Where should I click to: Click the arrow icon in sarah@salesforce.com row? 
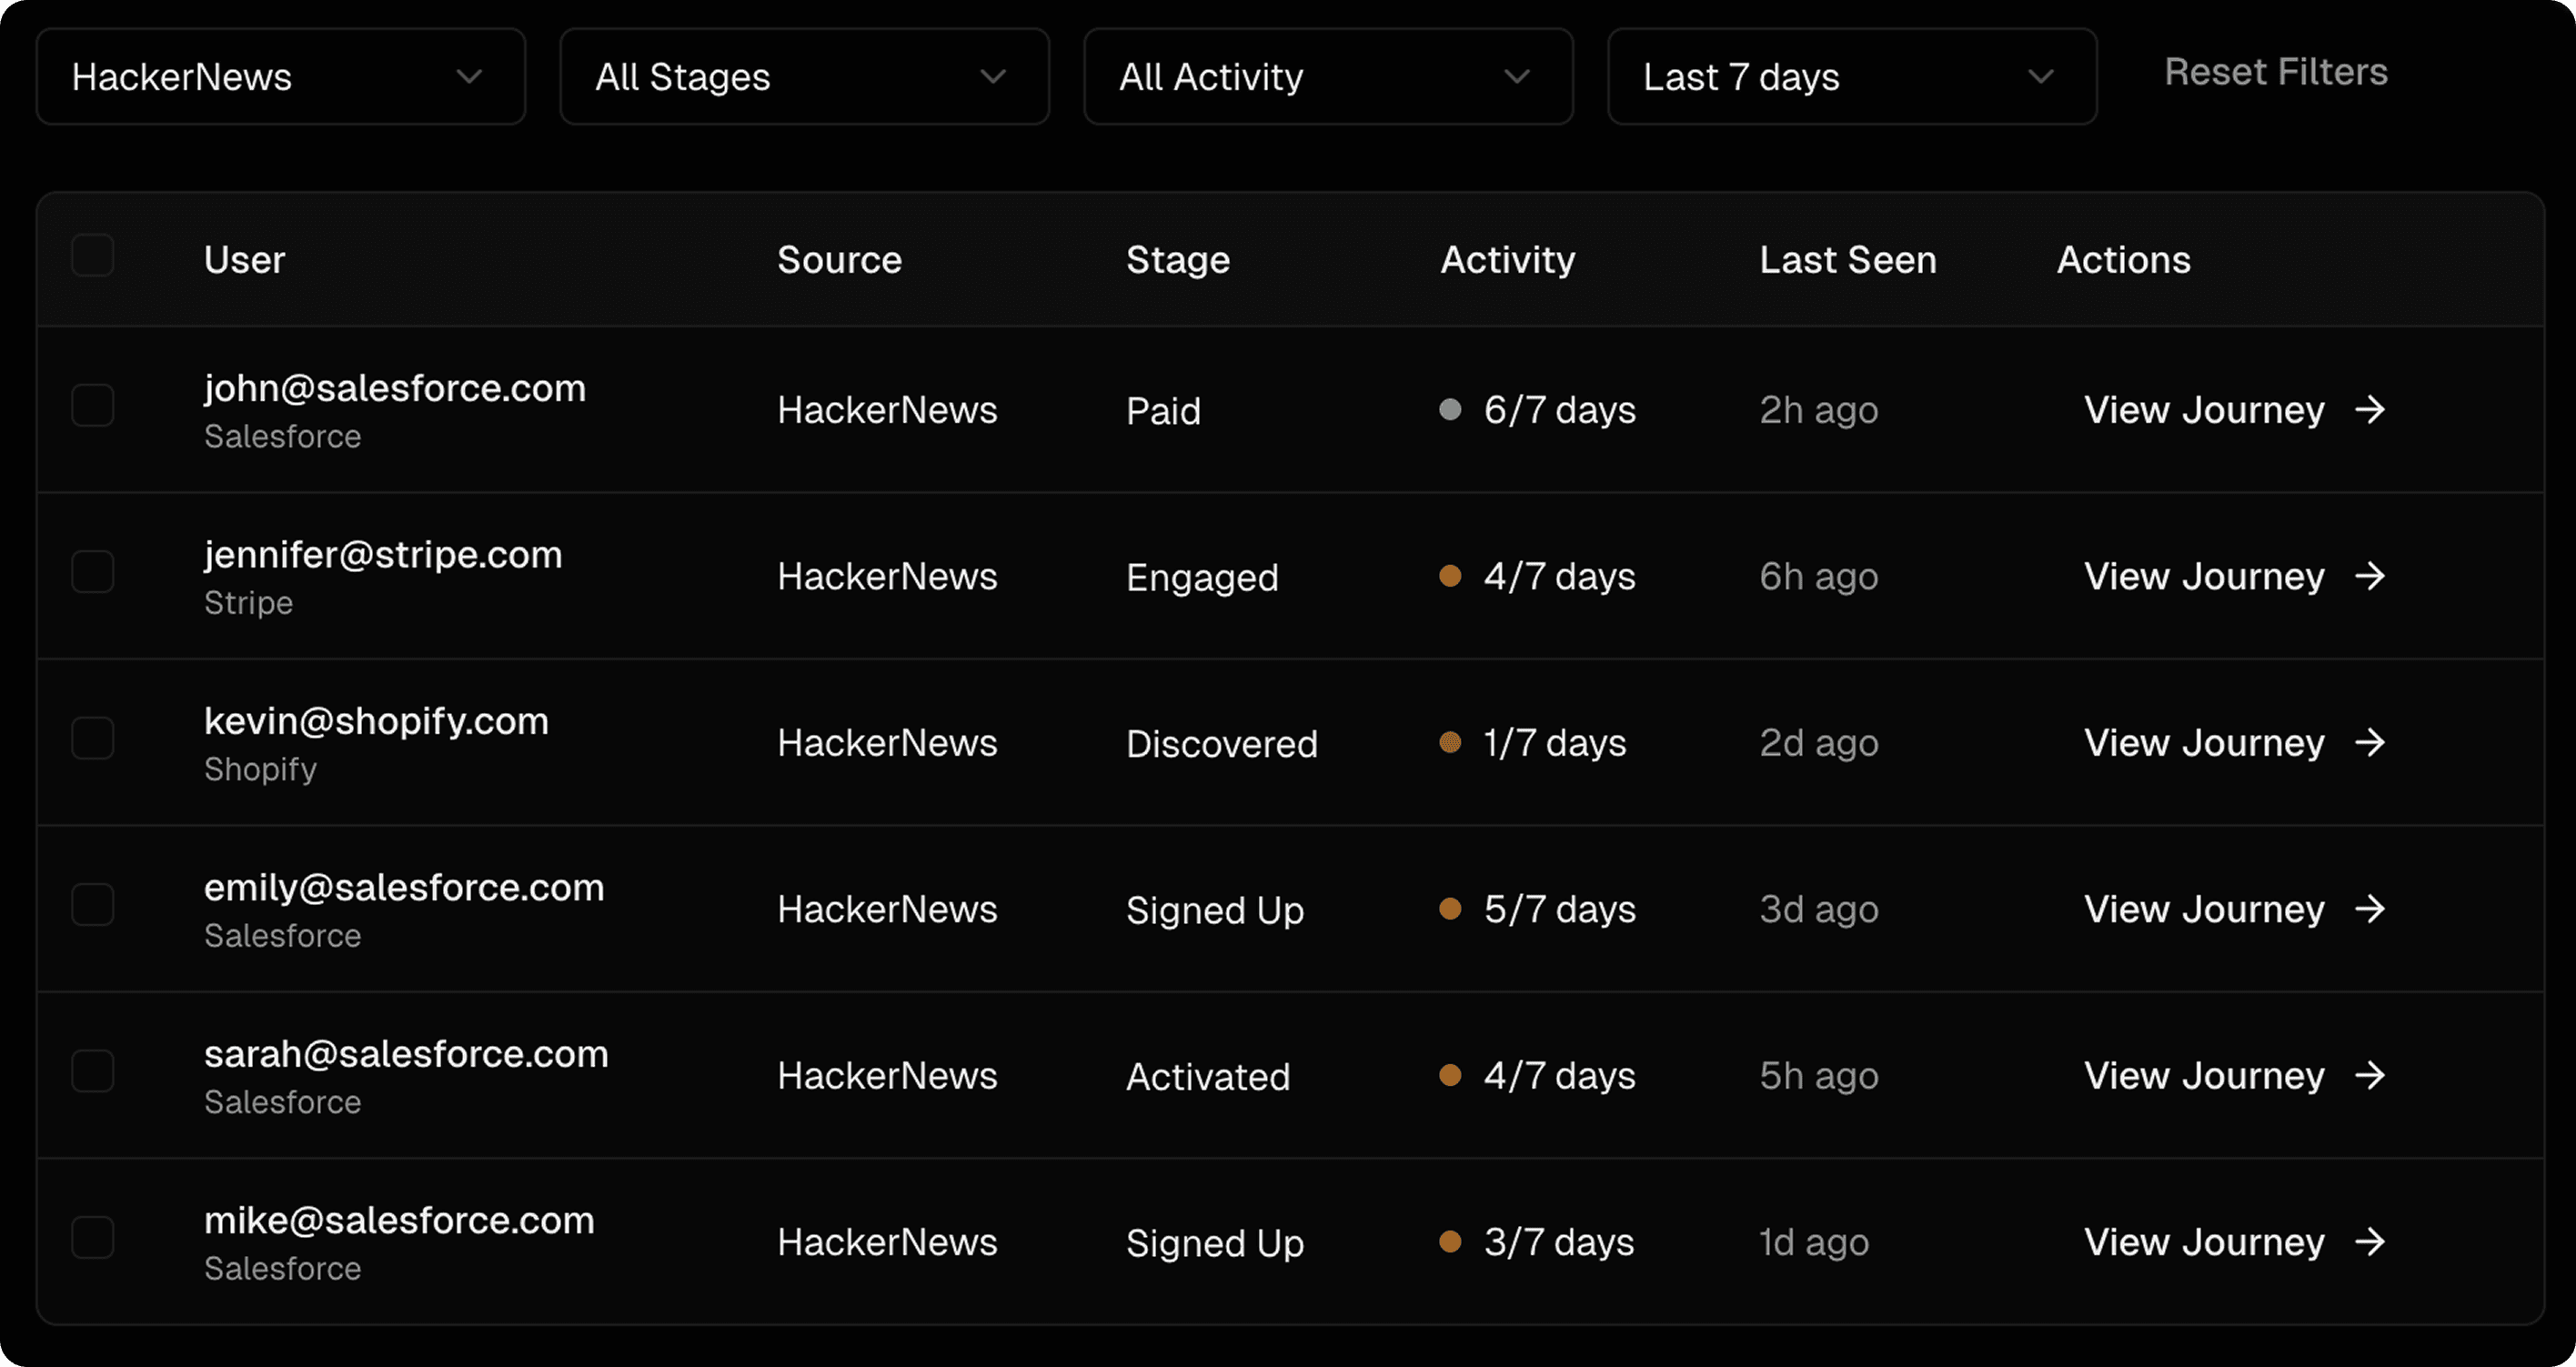[x=2370, y=1076]
